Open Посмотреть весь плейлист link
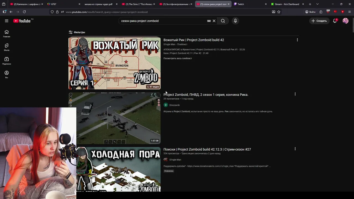This screenshot has height=199, width=354. 178,58
